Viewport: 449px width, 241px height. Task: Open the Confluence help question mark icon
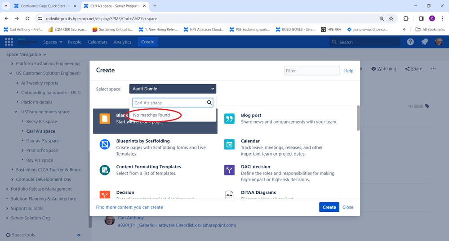click(x=410, y=42)
